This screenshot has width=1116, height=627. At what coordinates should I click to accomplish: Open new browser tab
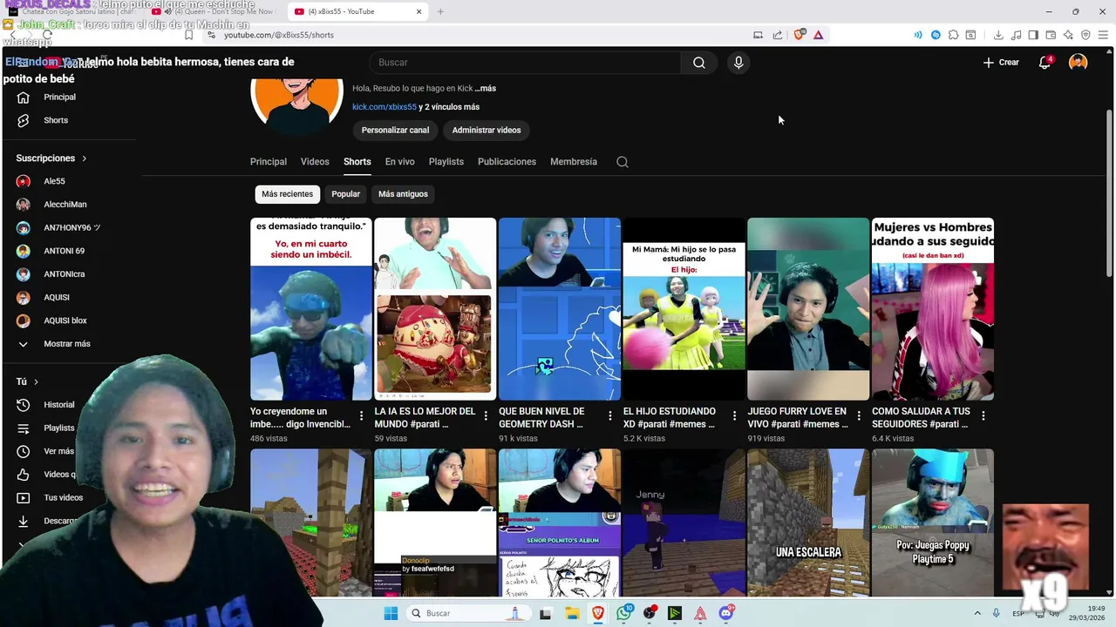click(440, 11)
